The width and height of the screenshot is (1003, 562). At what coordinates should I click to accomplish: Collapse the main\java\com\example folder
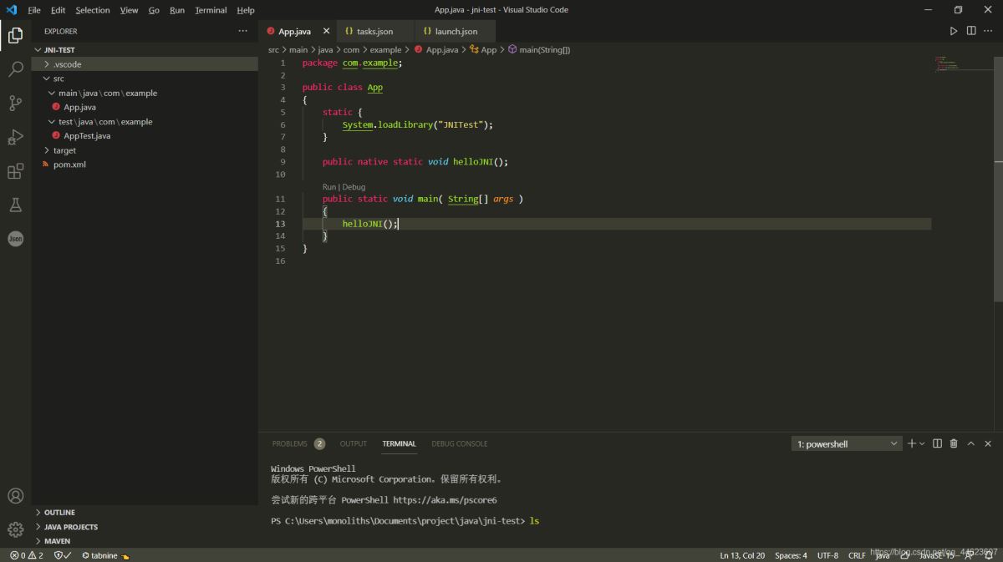tap(145, 93)
